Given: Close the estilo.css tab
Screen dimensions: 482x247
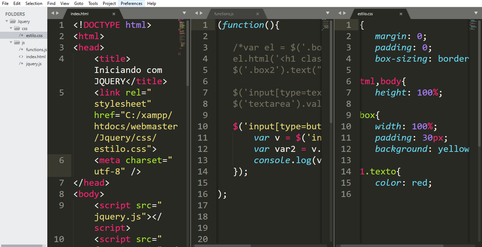Looking at the screenshot, I should 401,14.
